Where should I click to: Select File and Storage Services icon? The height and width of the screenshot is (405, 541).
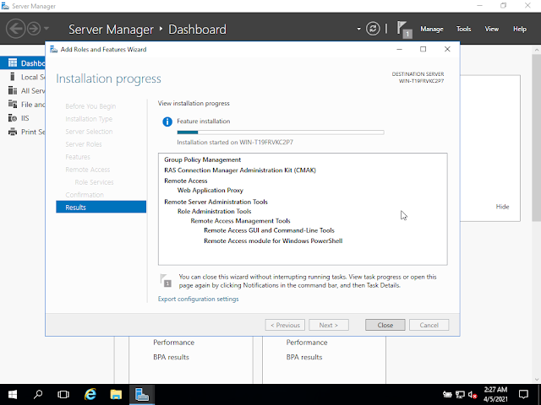pos(13,104)
